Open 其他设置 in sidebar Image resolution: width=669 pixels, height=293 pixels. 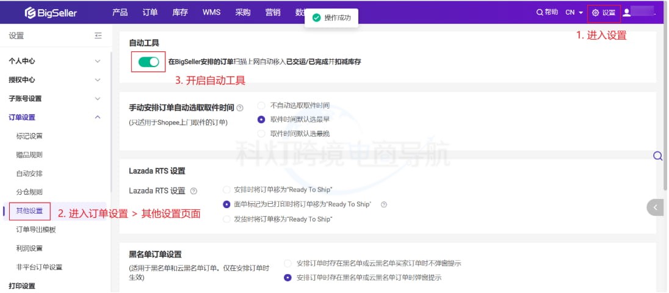coord(29,211)
